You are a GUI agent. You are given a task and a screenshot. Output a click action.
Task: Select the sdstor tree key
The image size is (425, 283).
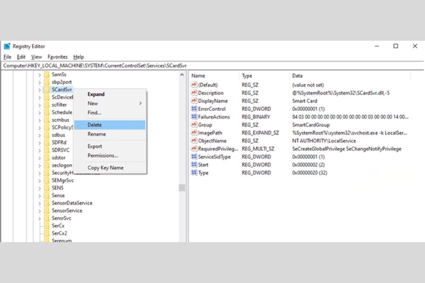[x=58, y=158]
